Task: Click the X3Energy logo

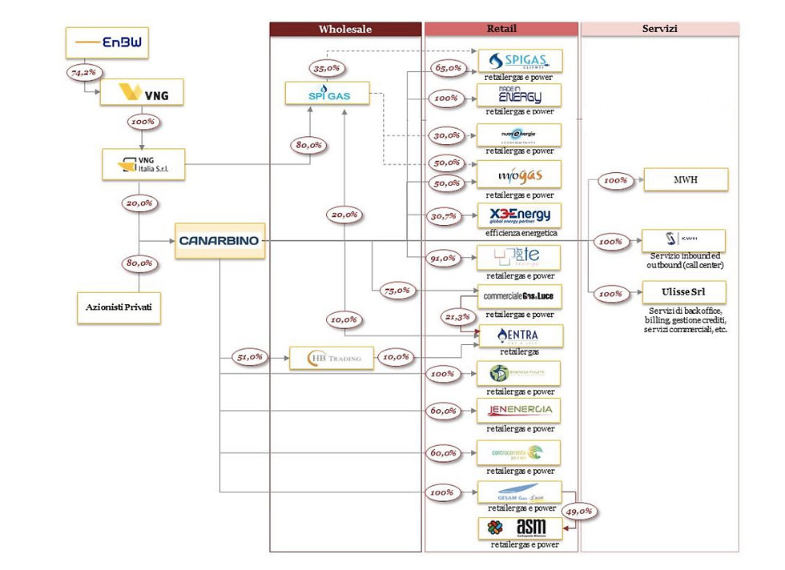Action: 519,215
